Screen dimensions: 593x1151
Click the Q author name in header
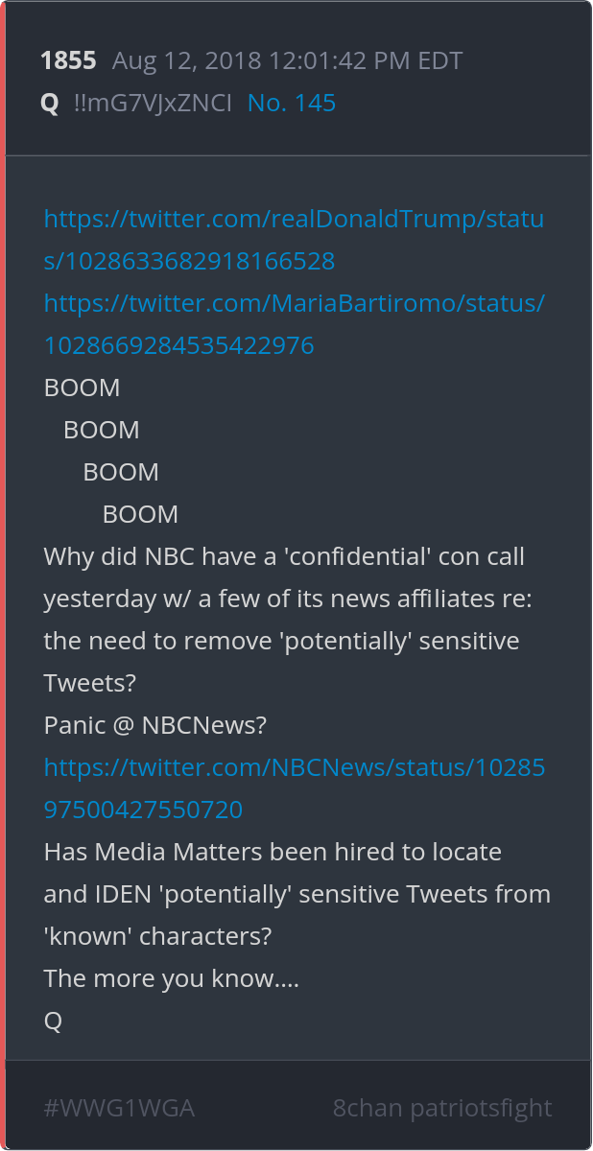(x=50, y=103)
